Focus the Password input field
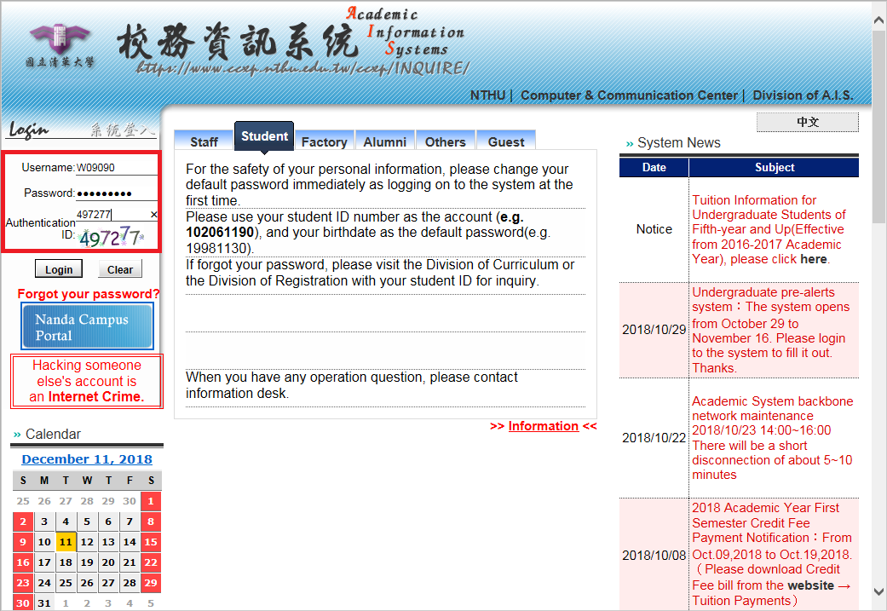Image resolution: width=887 pixels, height=611 pixels. 116,193
